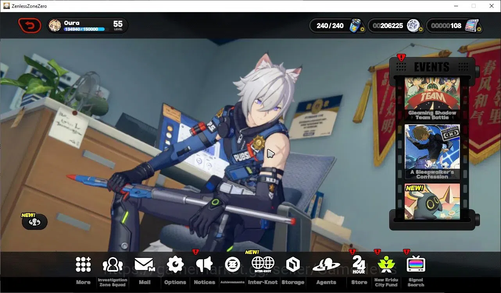Open Oura's player profile avatar
Screen dimensions: 501x293
[x=55, y=26]
